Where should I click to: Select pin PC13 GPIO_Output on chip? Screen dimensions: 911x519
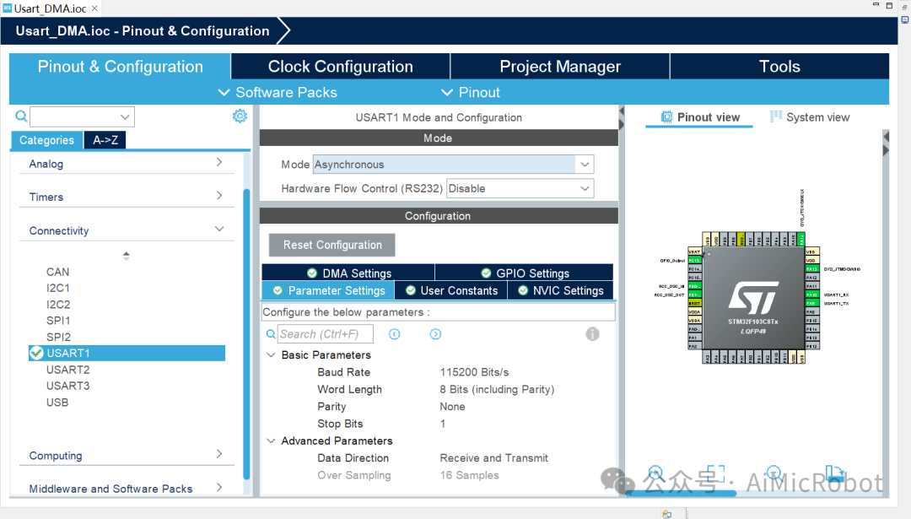click(694, 261)
